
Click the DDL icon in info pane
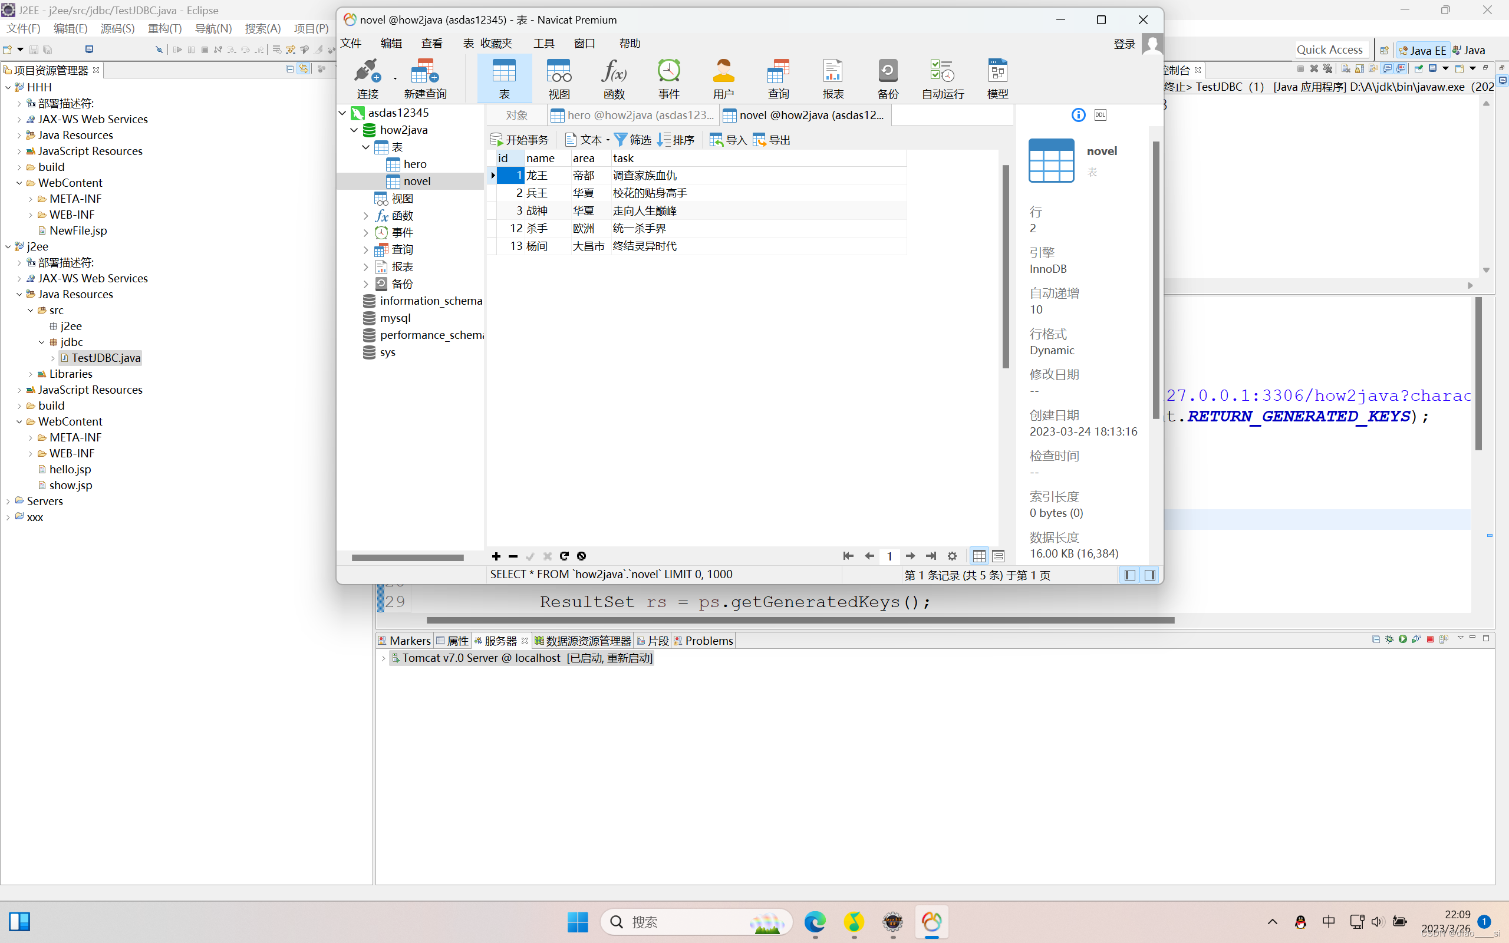[x=1100, y=115]
